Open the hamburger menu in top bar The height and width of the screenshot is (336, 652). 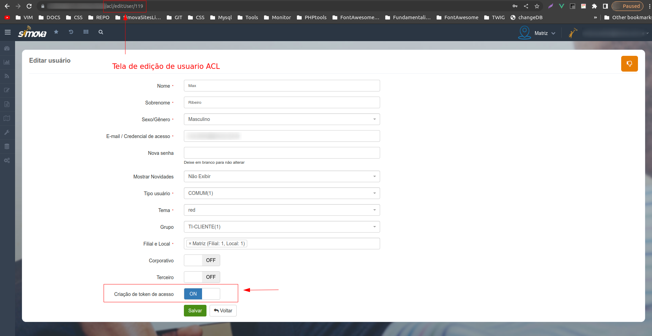(x=8, y=32)
